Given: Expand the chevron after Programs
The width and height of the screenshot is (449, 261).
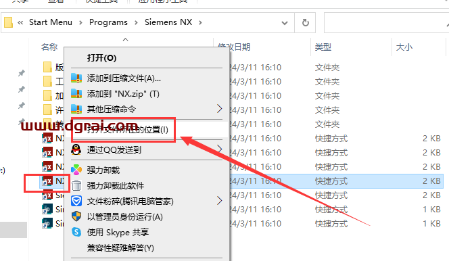Looking at the screenshot, I should pos(136,22).
